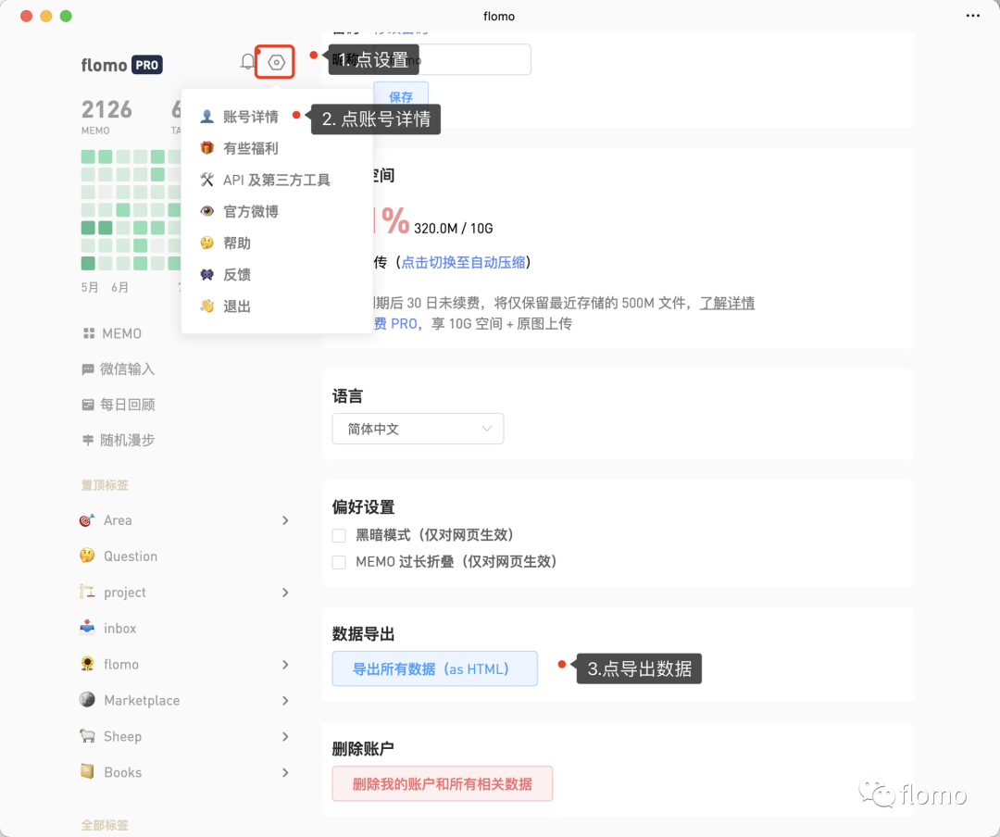This screenshot has width=1000, height=837.
Task: Click the Books emoji icon
Action: tap(87, 772)
